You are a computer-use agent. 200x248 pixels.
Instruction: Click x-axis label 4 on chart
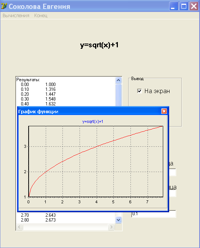pyautogui.click(x=96, y=202)
